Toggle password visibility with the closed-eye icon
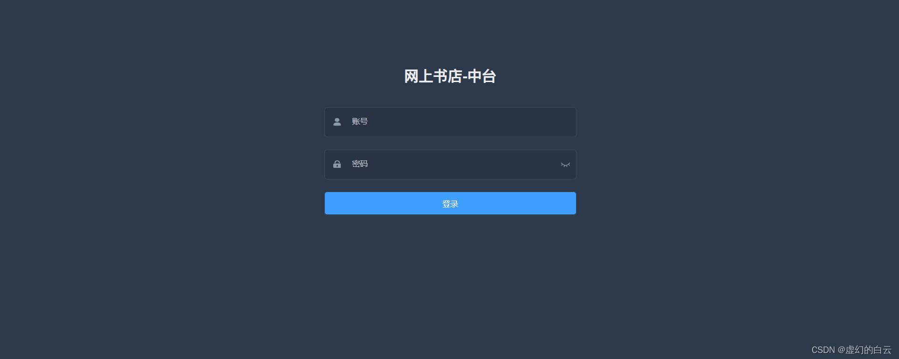 [x=565, y=165]
